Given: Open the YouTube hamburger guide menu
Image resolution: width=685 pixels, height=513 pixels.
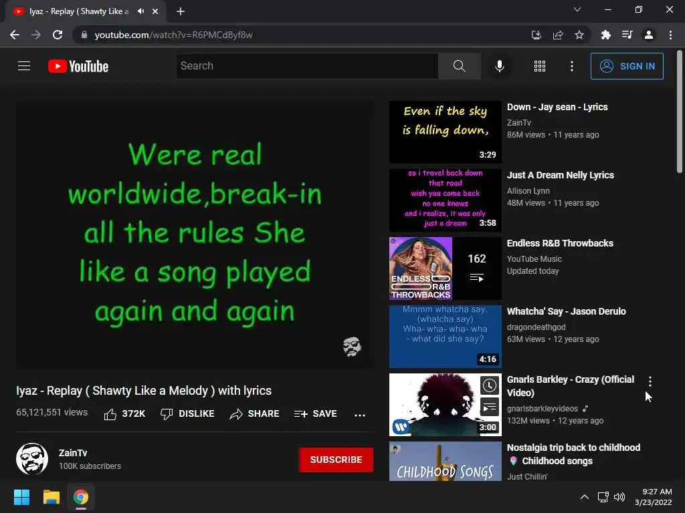Looking at the screenshot, I should point(24,66).
